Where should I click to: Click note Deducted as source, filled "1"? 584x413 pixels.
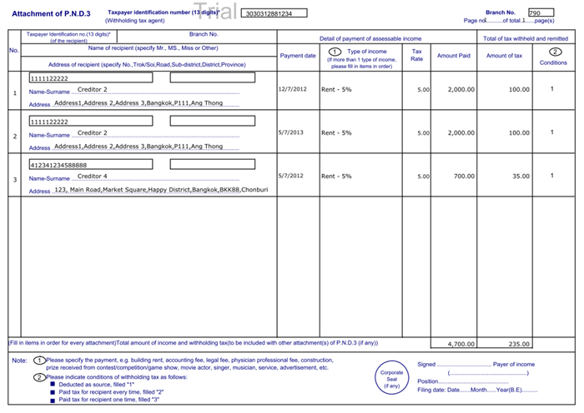point(96,385)
